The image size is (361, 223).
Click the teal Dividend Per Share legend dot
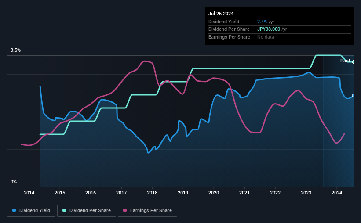64,210
